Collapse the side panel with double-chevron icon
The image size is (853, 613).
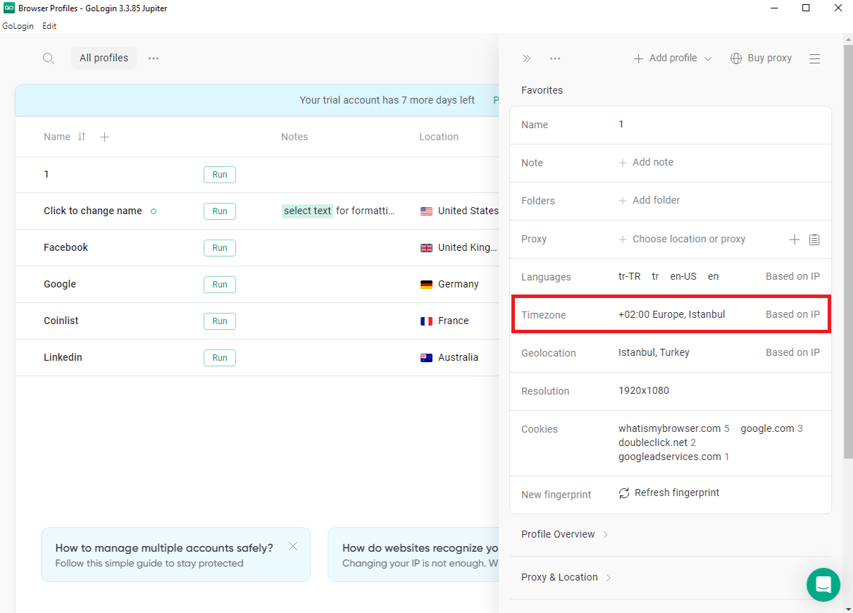pos(526,58)
